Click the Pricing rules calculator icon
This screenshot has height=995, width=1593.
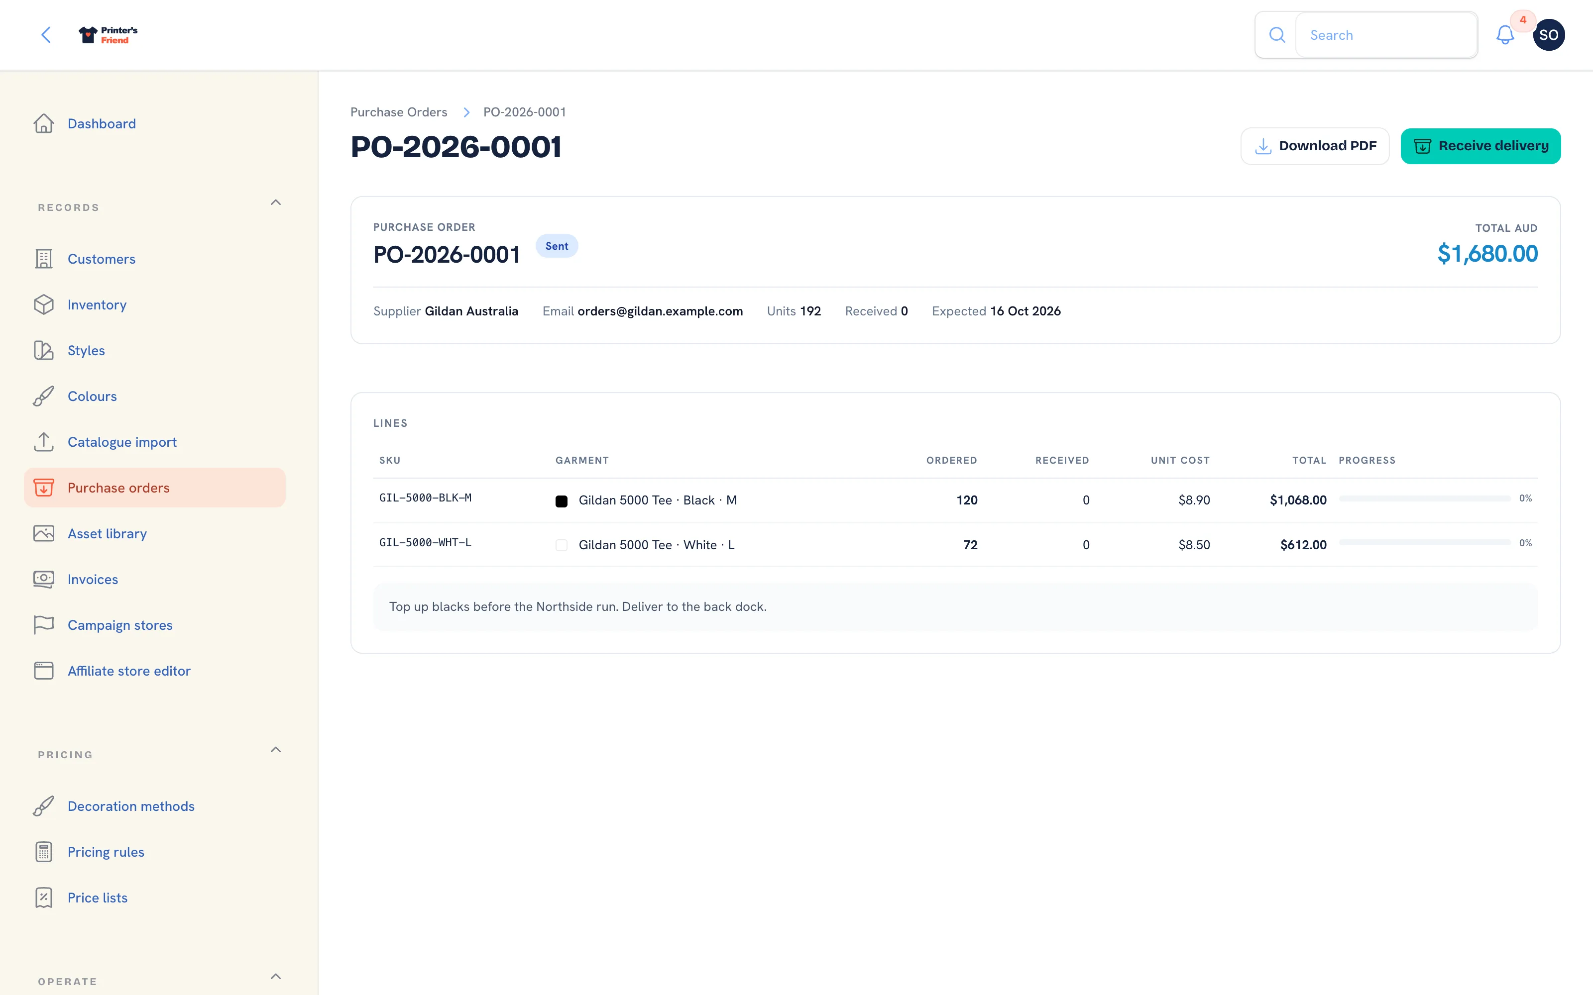tap(43, 852)
